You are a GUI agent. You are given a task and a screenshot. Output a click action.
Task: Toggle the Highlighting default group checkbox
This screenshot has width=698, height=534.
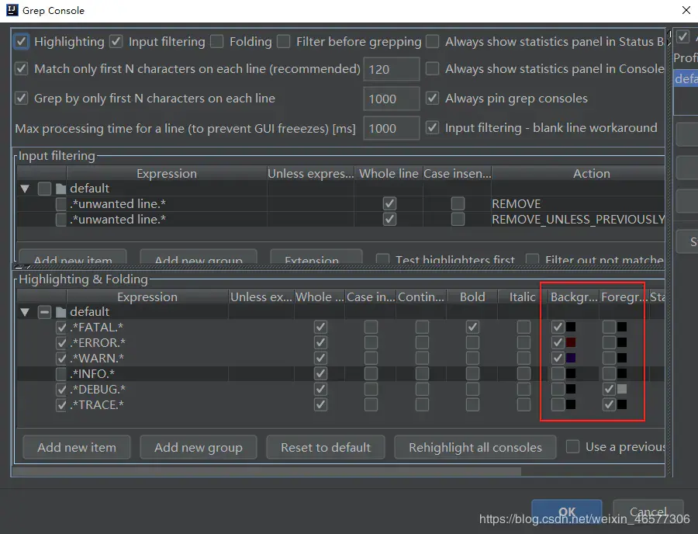point(44,312)
